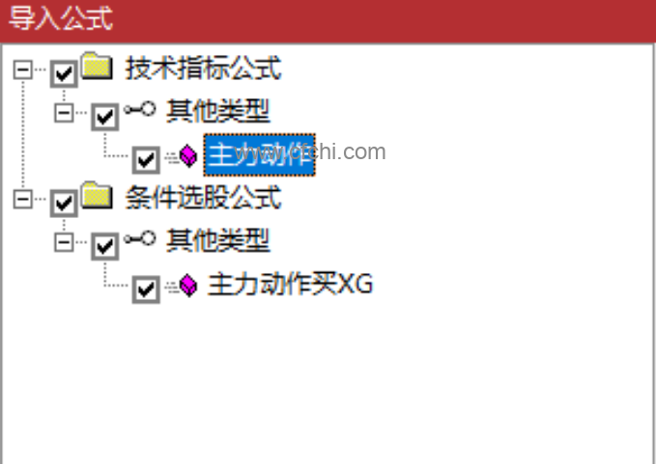Select the highlighted 主力动作 formula entry

[x=259, y=155]
